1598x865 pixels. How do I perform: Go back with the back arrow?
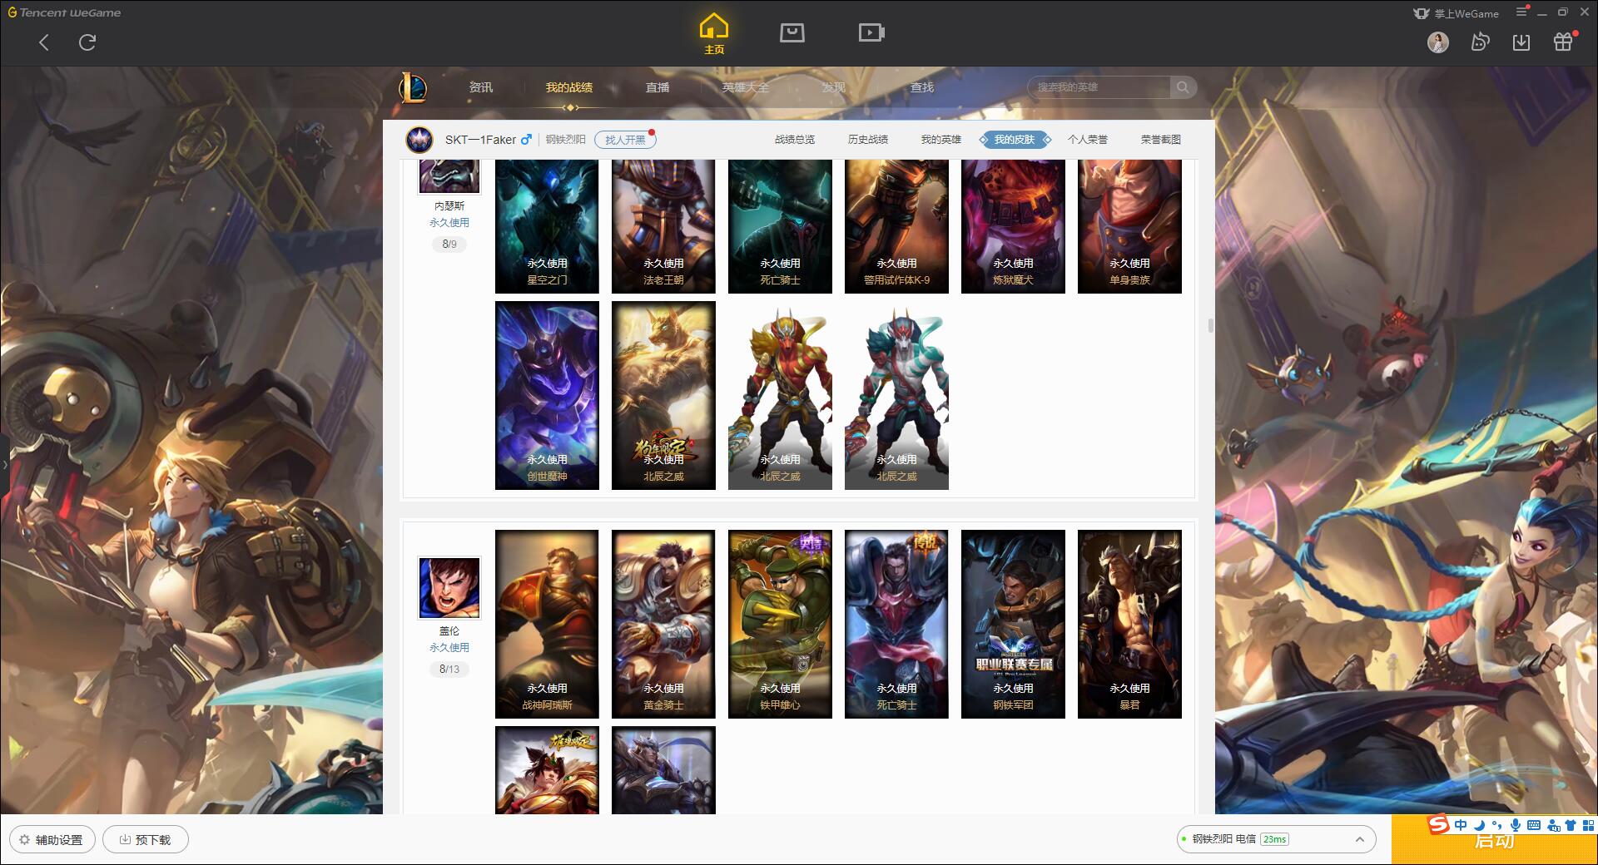pyautogui.click(x=44, y=42)
